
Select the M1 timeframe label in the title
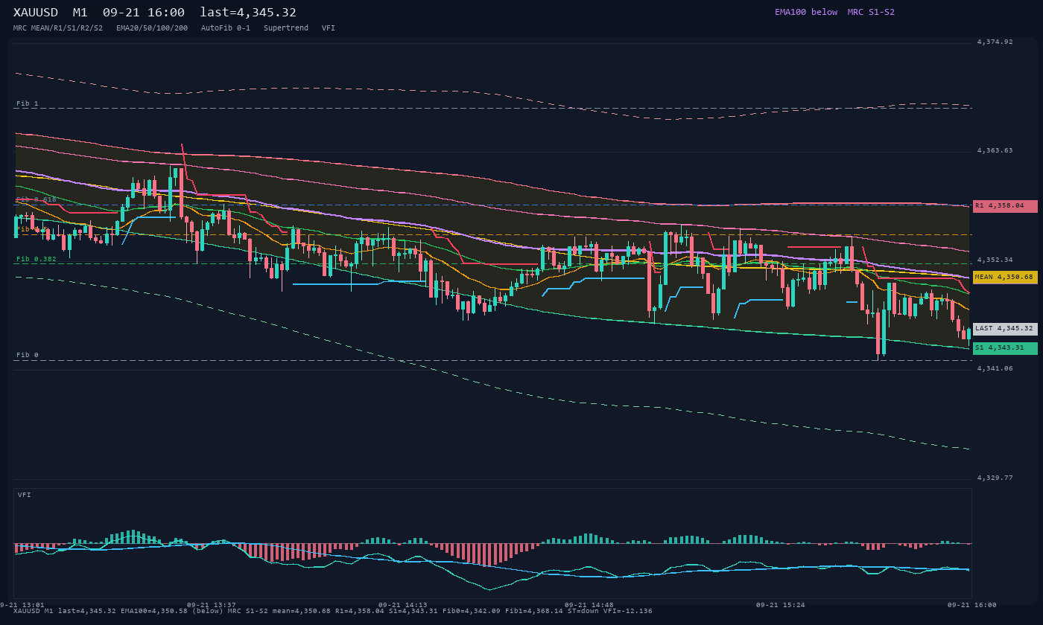pyautogui.click(x=80, y=13)
